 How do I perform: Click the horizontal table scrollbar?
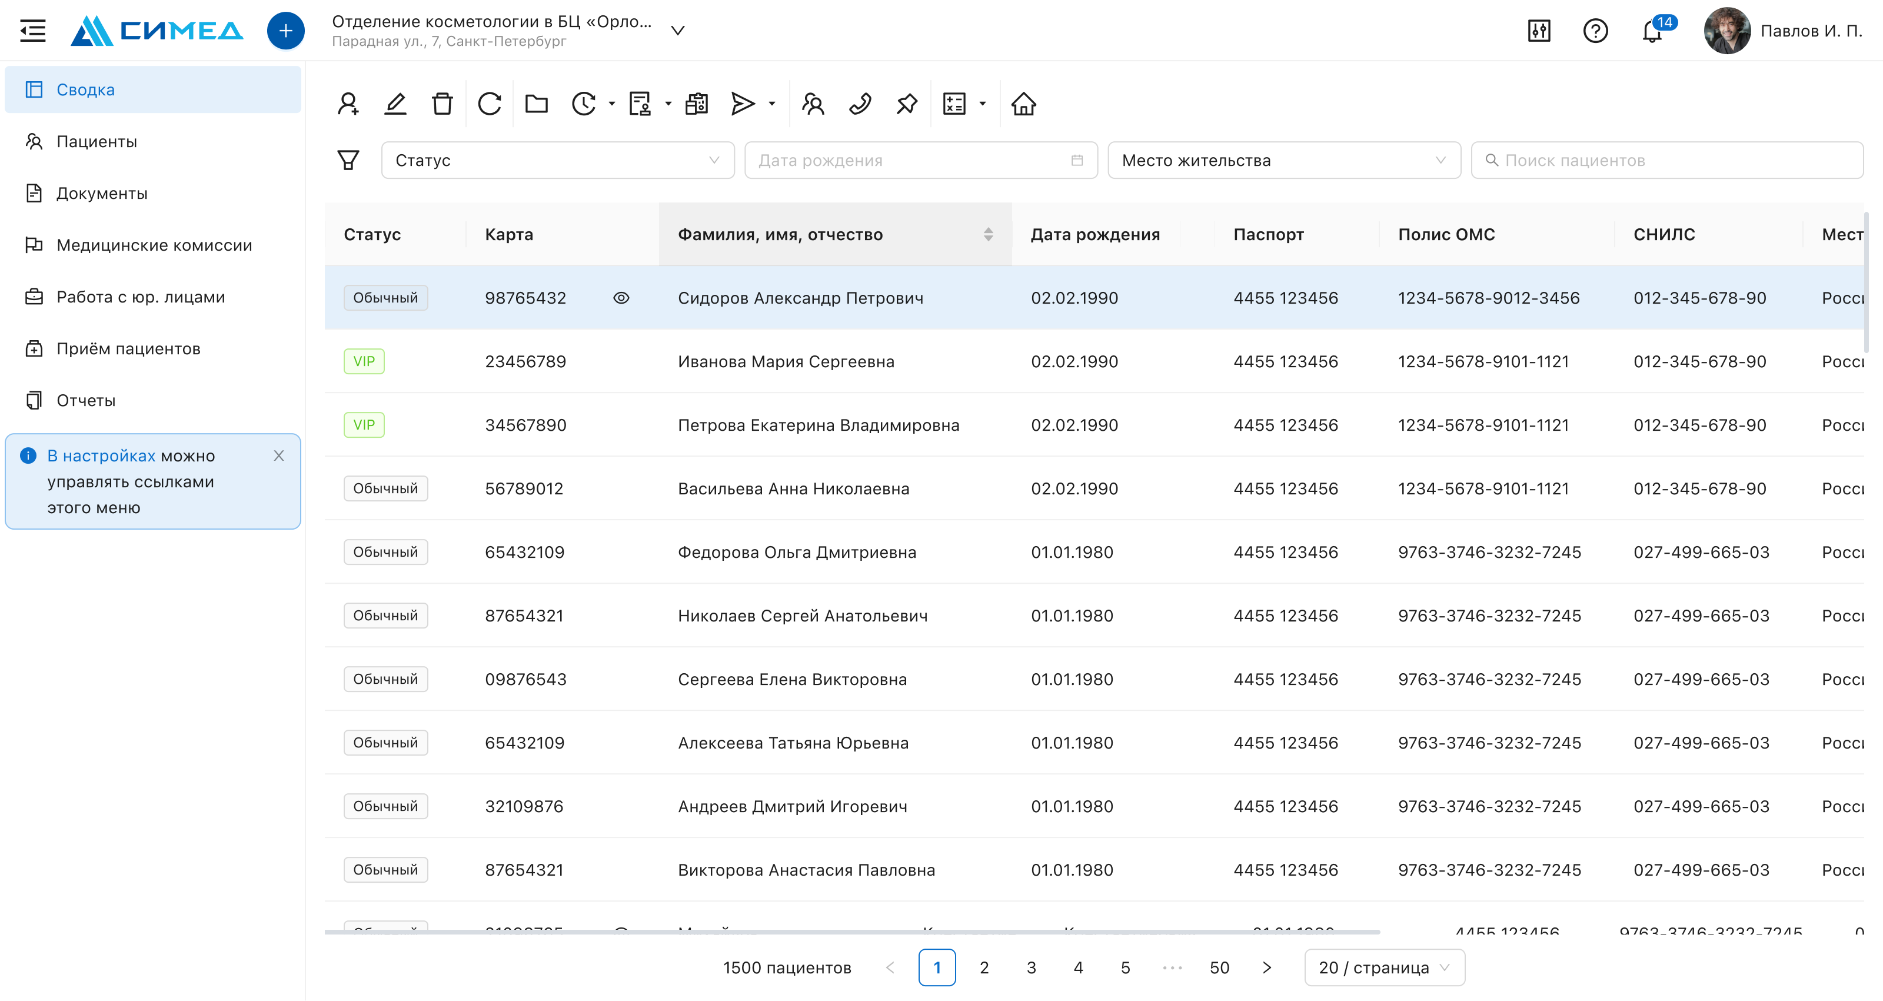tap(851, 932)
